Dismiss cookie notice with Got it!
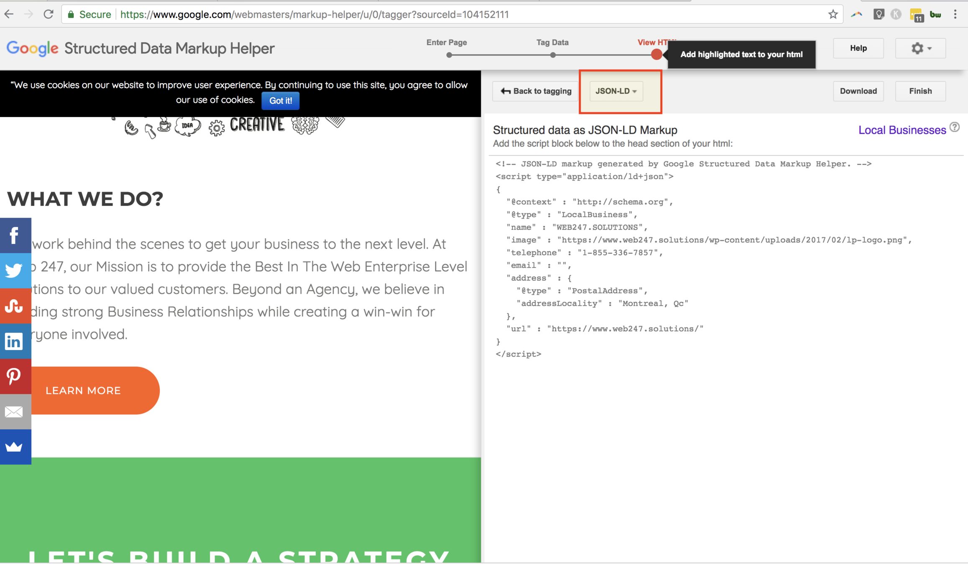 click(280, 101)
